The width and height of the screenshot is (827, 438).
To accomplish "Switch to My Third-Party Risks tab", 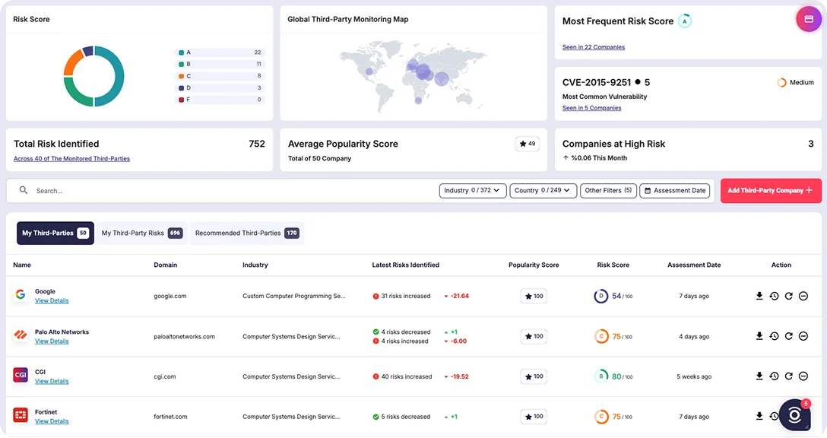I will 142,233.
